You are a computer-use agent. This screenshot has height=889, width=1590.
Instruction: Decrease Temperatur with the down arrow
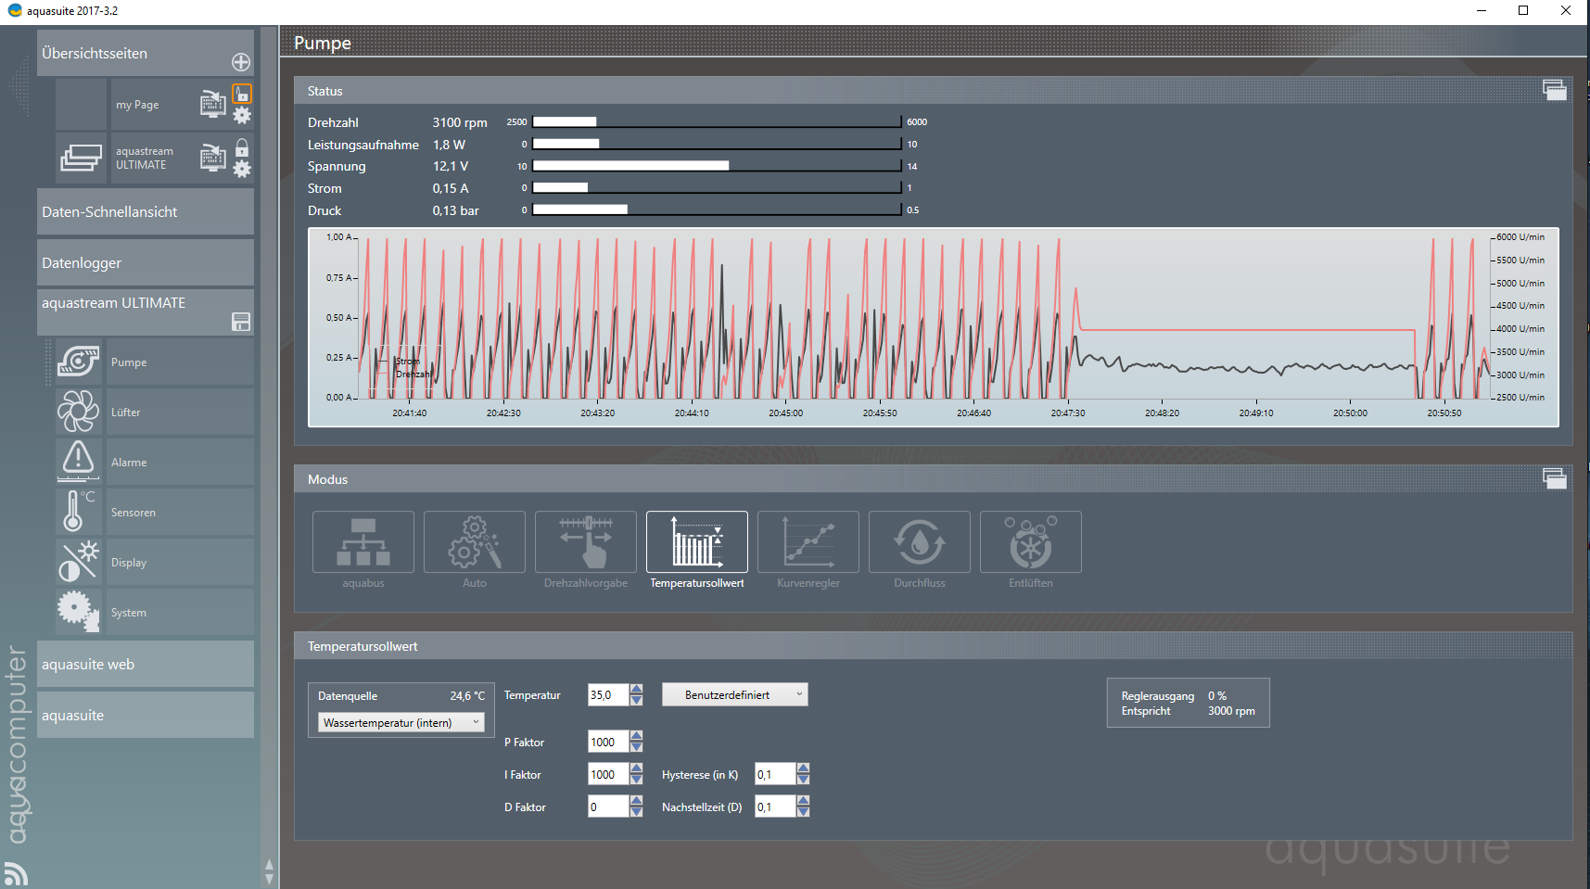[x=636, y=700]
